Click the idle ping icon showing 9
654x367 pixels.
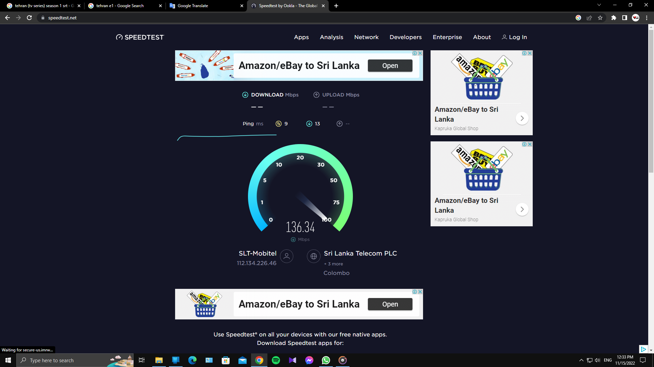pos(279,124)
